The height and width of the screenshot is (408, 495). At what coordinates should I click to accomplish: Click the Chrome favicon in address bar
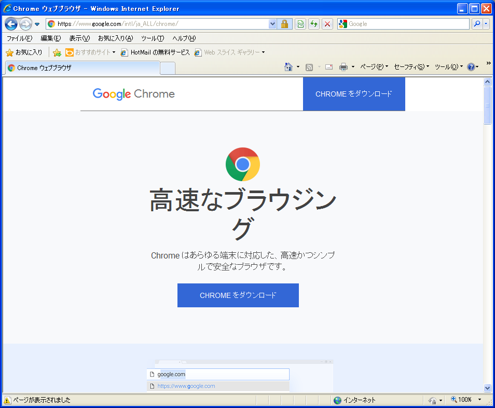tap(51, 24)
